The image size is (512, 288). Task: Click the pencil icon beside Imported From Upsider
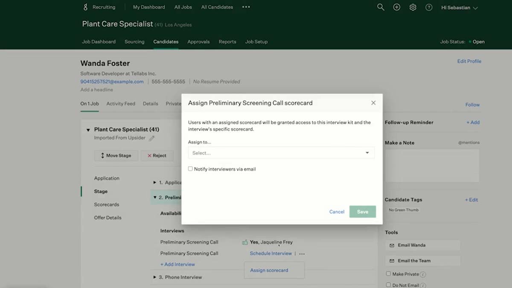(151, 138)
